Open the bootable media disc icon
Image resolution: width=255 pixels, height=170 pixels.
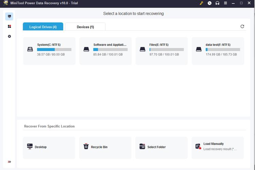click(209, 3)
